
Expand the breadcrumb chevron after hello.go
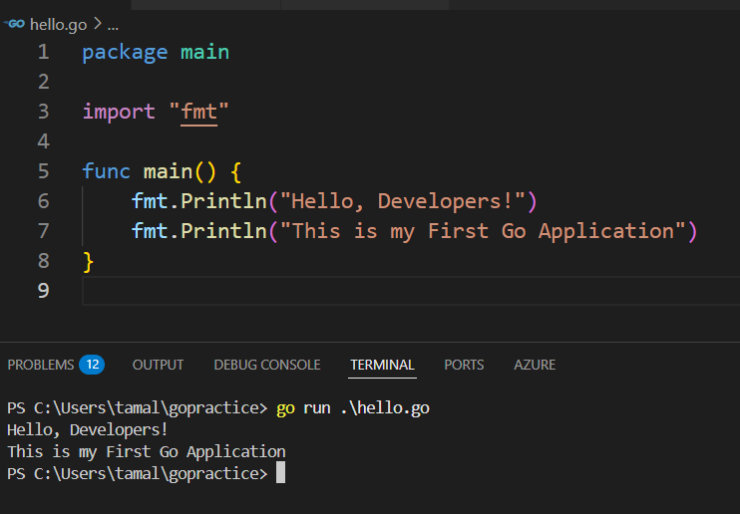pyautogui.click(x=97, y=24)
